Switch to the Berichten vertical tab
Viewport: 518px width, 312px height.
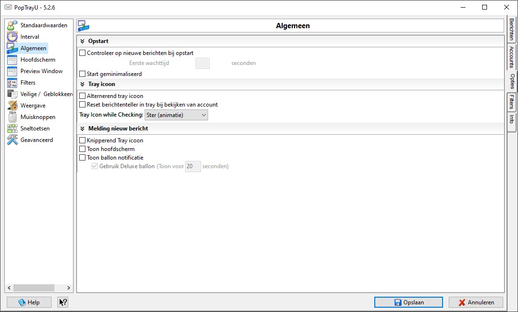point(511,30)
